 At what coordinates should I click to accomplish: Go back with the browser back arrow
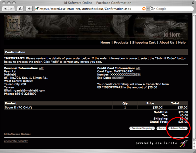[5, 9]
